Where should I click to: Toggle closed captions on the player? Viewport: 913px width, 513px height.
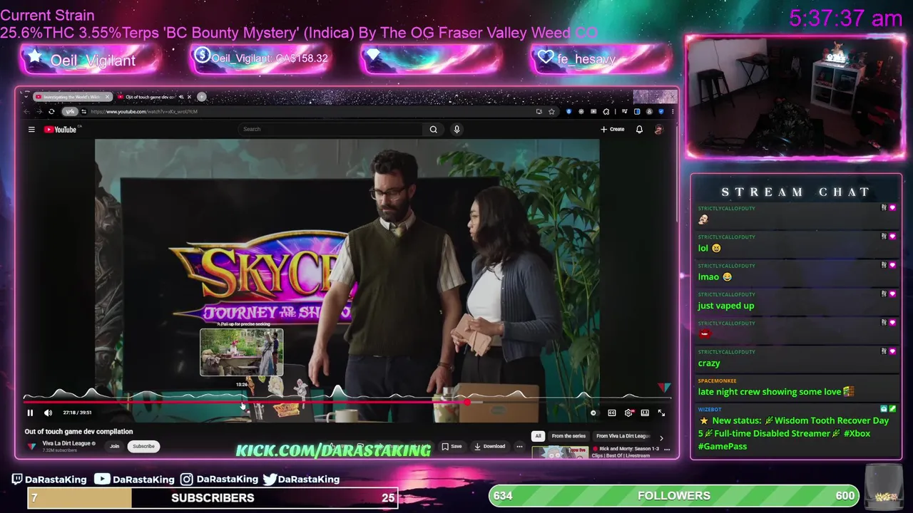[x=611, y=413]
